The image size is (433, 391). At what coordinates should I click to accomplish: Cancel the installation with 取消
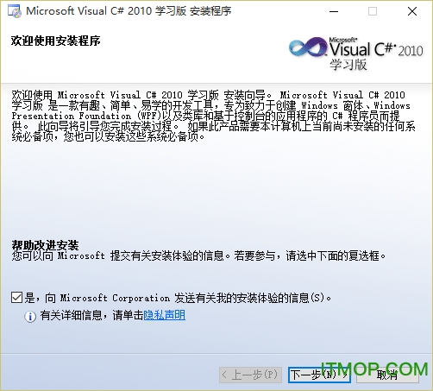(x=387, y=375)
